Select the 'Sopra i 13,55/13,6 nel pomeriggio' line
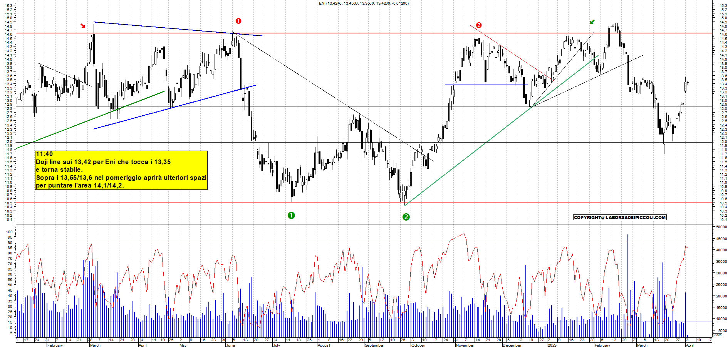The width and height of the screenshot is (728, 347). 121,178
